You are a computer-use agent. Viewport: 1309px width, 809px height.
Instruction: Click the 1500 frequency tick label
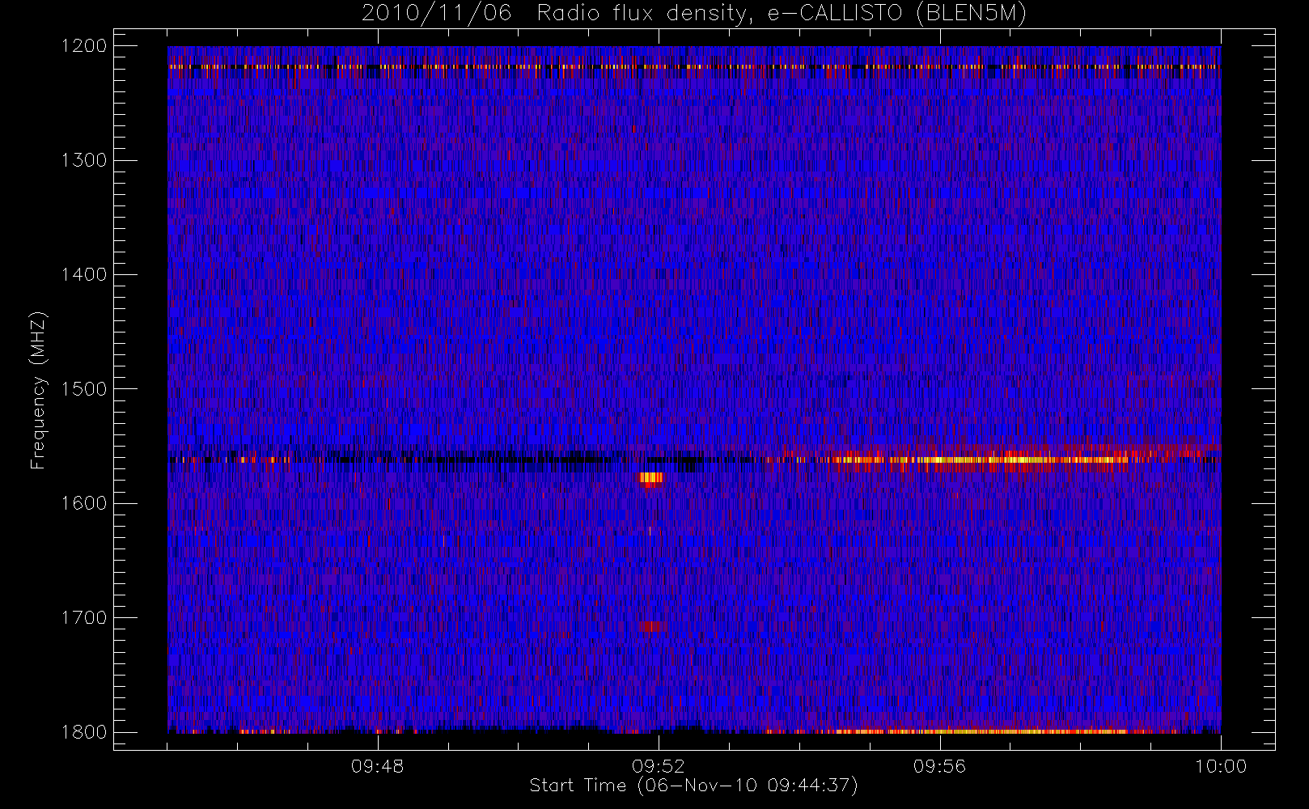84,389
